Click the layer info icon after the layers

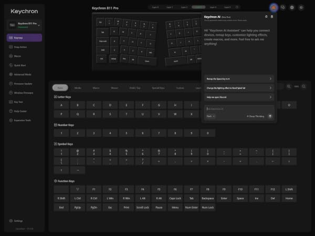(237, 7)
